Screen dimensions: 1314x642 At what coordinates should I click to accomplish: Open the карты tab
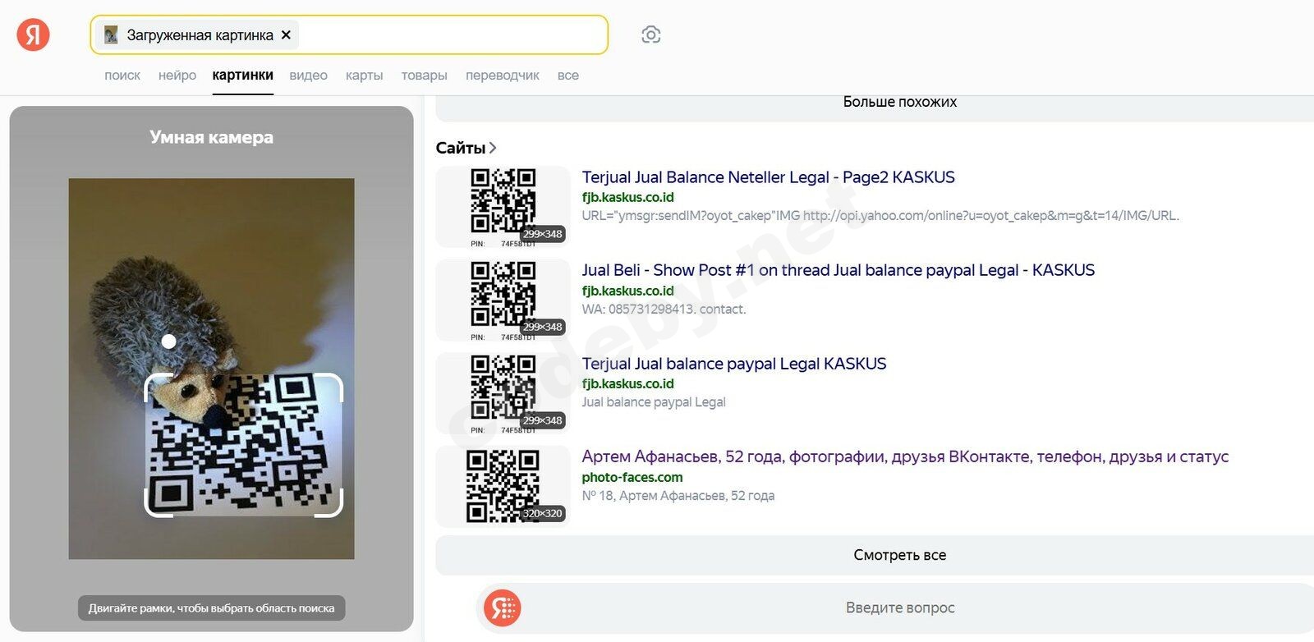point(365,76)
